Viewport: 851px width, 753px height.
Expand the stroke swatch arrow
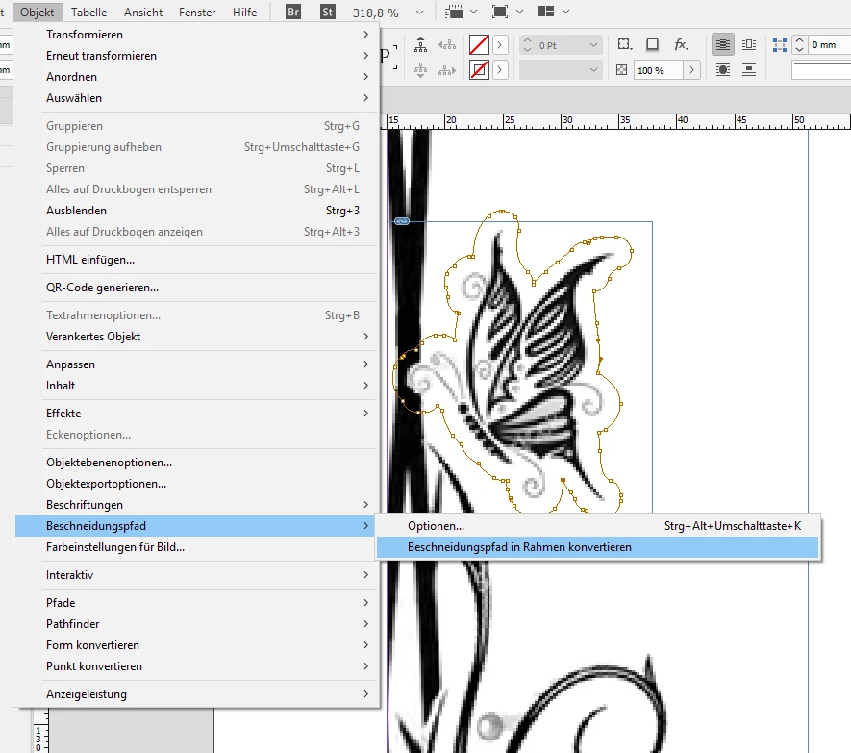pyautogui.click(x=500, y=70)
